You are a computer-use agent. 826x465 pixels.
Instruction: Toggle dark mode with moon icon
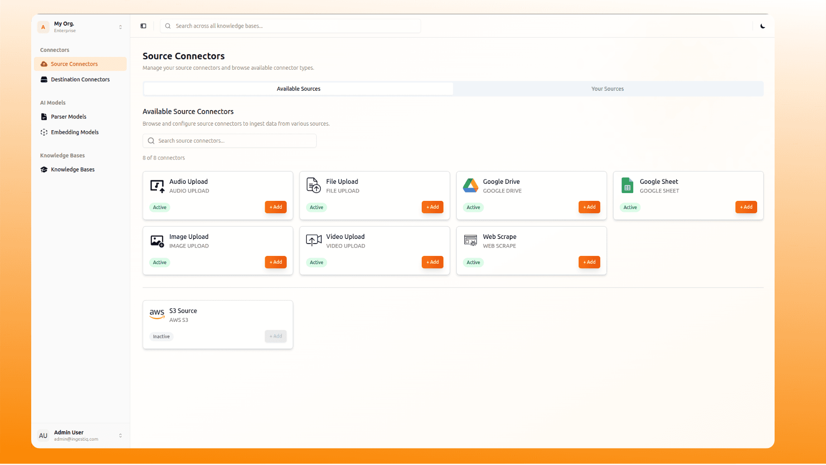(763, 26)
